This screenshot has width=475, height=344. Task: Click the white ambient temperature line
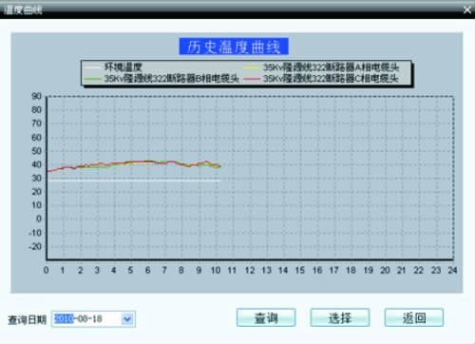coord(133,180)
